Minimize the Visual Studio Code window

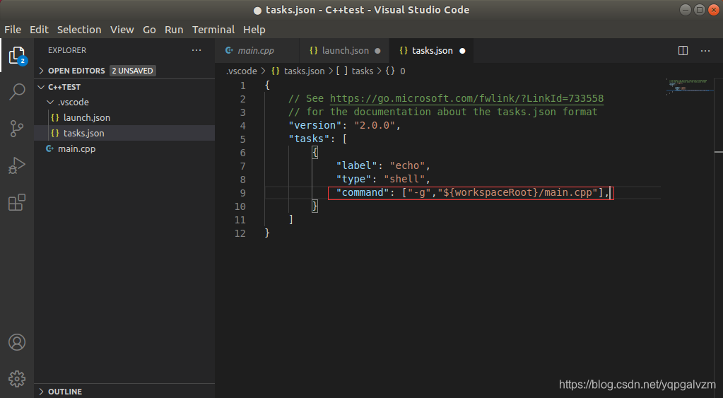(x=686, y=10)
